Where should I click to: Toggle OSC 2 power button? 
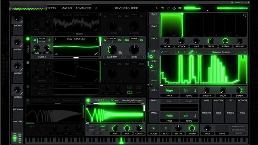coord(28,39)
